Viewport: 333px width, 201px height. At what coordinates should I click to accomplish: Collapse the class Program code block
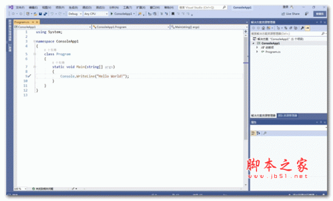(x=34, y=54)
